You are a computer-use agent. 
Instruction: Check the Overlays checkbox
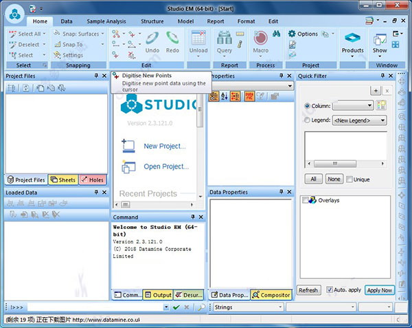click(305, 200)
